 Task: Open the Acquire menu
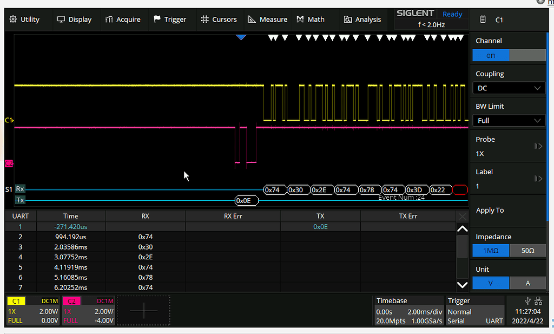[x=123, y=19]
